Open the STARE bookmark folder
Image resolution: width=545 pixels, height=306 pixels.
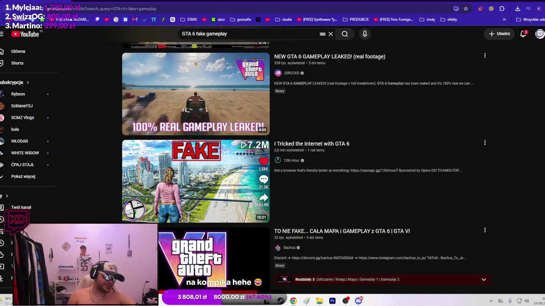coord(189,20)
